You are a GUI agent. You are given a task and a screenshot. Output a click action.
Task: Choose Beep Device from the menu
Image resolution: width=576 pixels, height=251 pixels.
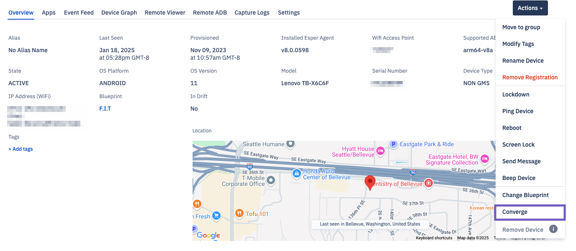click(530, 178)
